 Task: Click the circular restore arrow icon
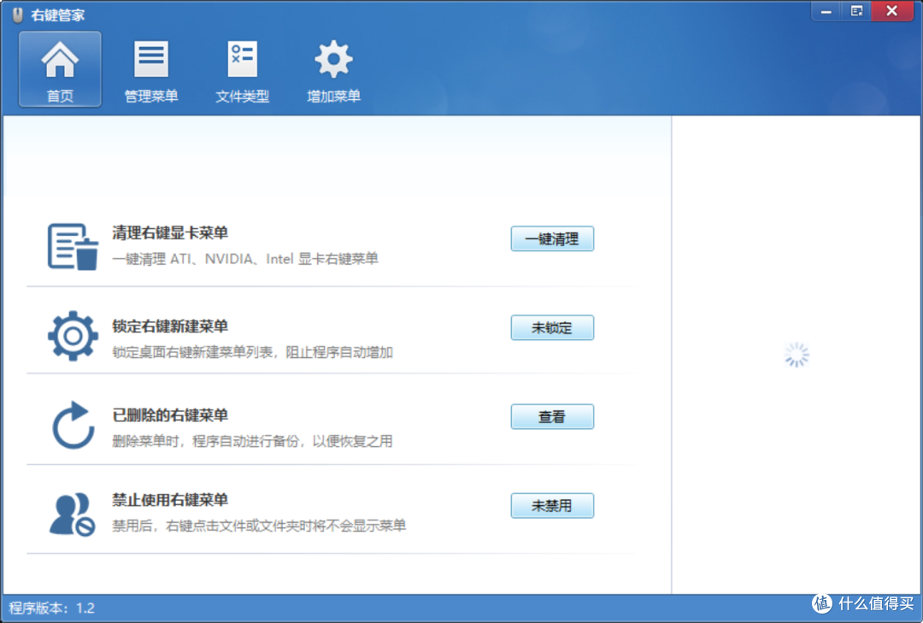tap(73, 425)
